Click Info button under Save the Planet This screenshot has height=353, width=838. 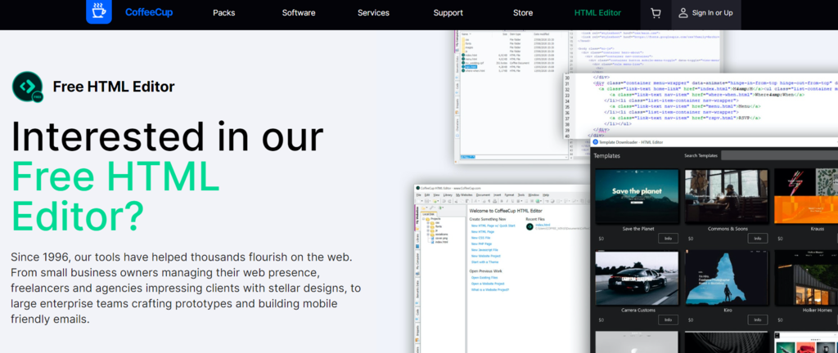[x=667, y=239]
